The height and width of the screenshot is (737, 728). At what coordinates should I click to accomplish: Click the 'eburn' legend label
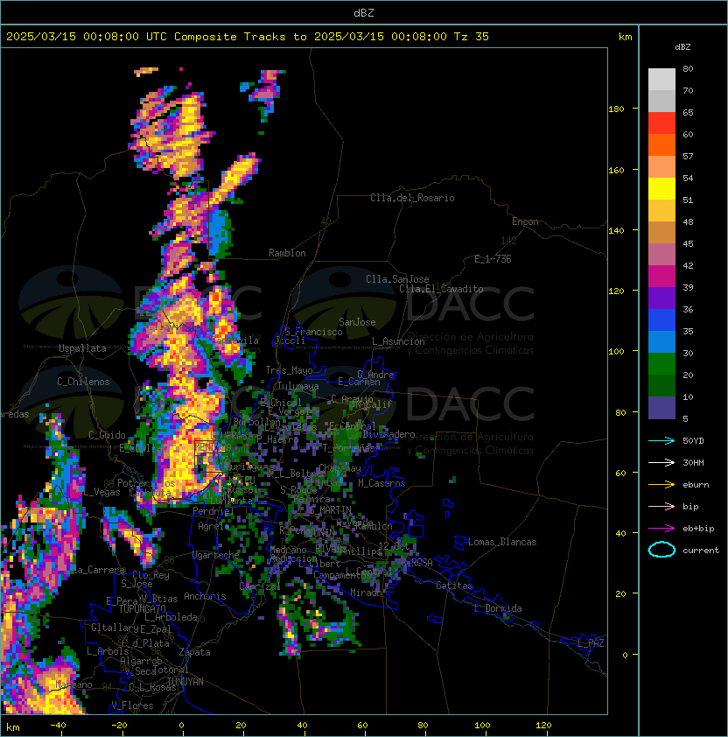pos(696,485)
